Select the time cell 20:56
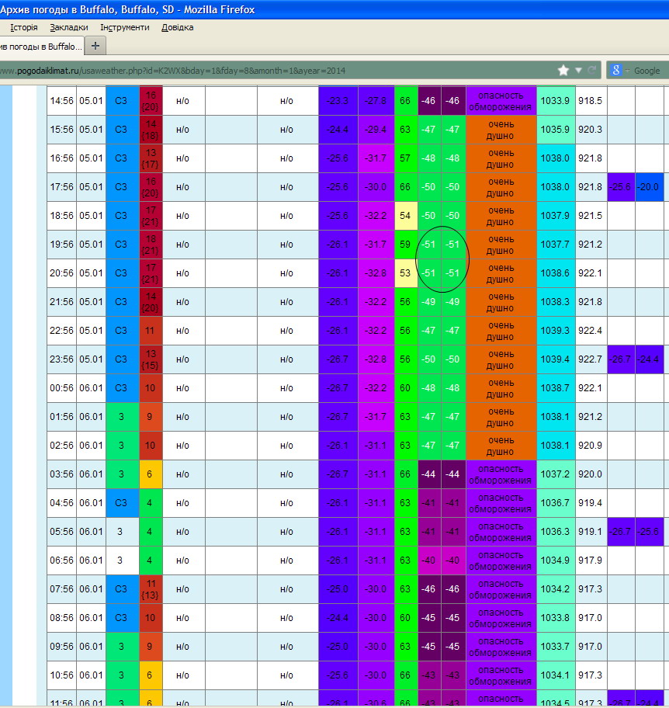The image size is (669, 708). tap(61, 273)
